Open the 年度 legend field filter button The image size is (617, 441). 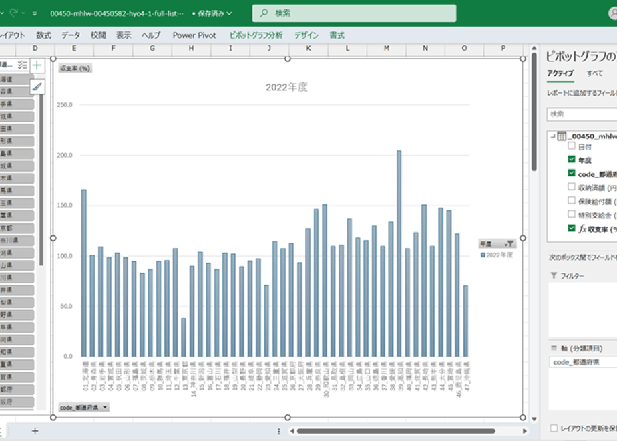coord(497,244)
